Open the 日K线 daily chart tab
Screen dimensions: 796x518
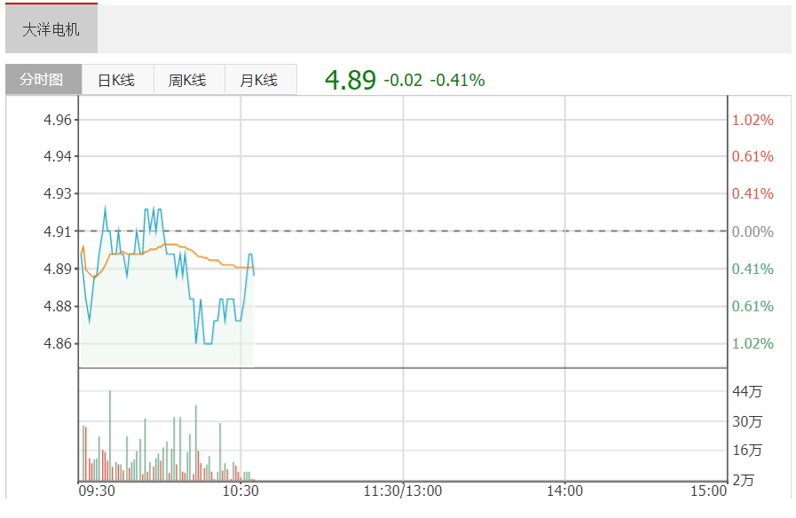[x=118, y=80]
